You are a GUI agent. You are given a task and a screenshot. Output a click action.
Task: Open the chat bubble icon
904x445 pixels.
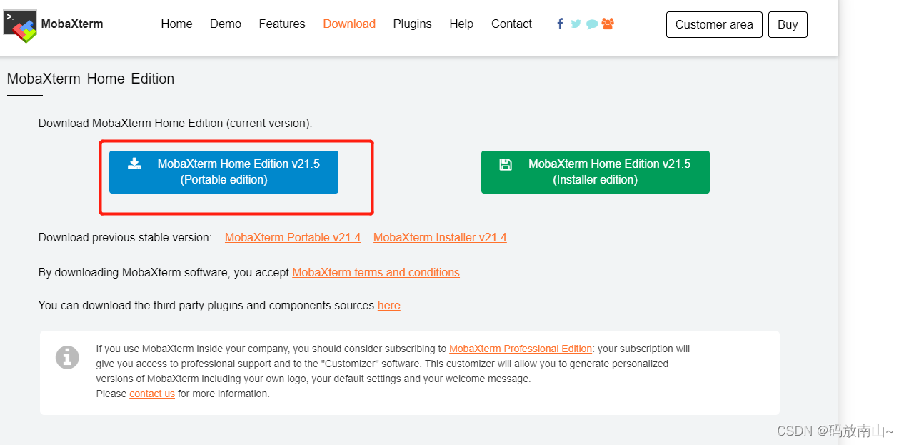(x=592, y=24)
